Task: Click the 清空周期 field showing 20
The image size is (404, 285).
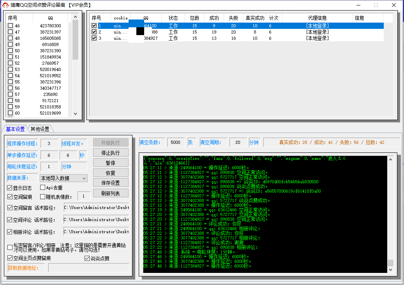Action: [238, 142]
